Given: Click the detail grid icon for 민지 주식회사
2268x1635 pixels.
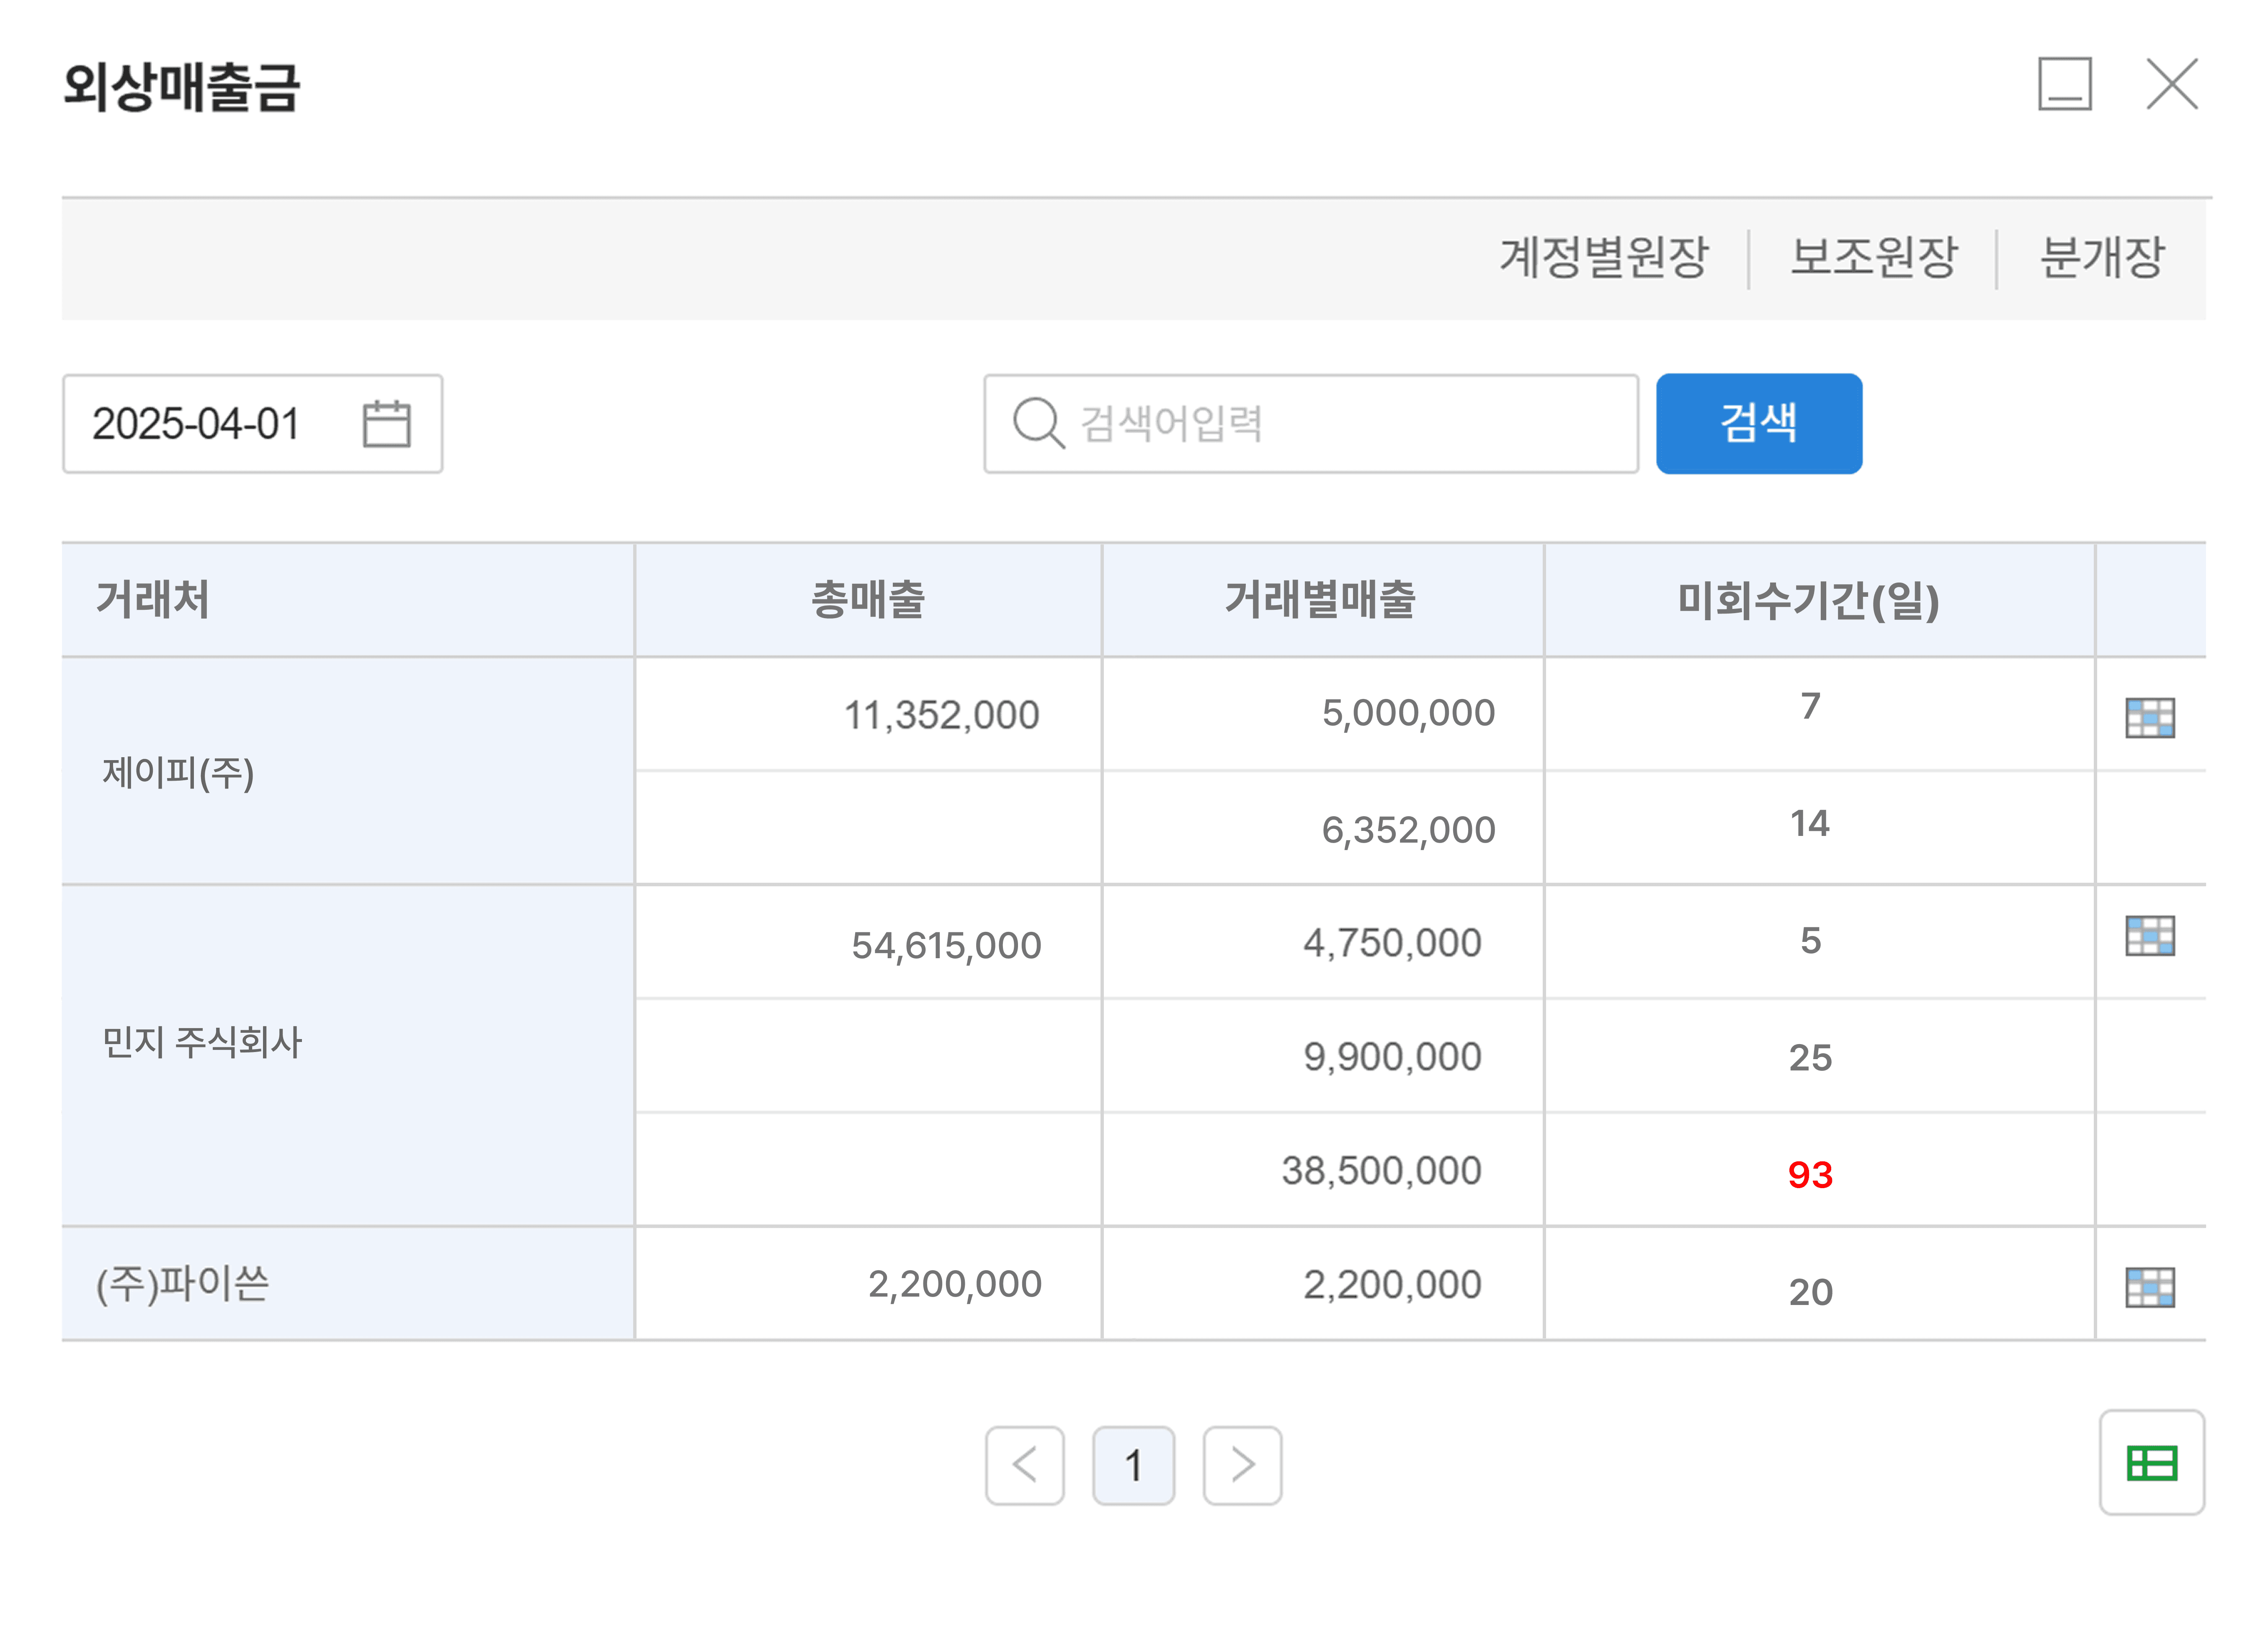Looking at the screenshot, I should (2149, 936).
